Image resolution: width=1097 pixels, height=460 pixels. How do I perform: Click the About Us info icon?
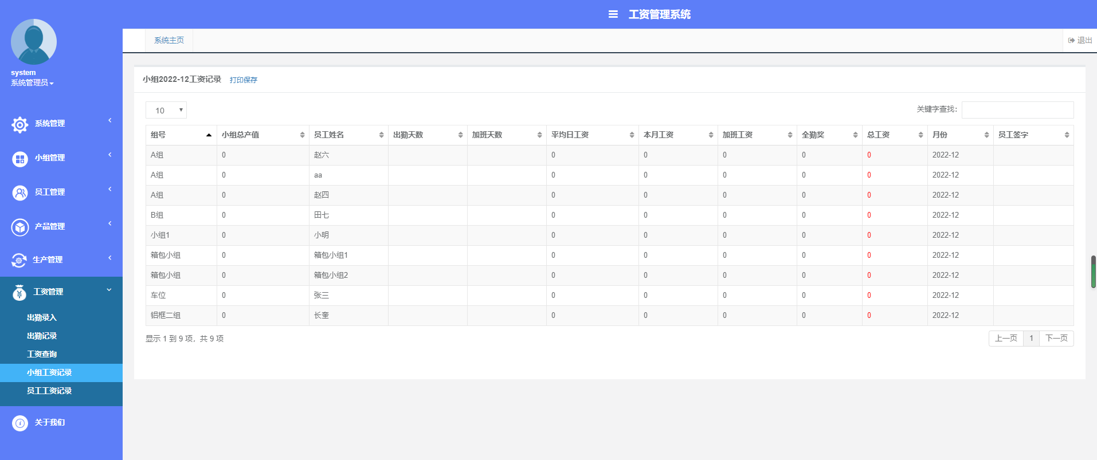pos(20,423)
